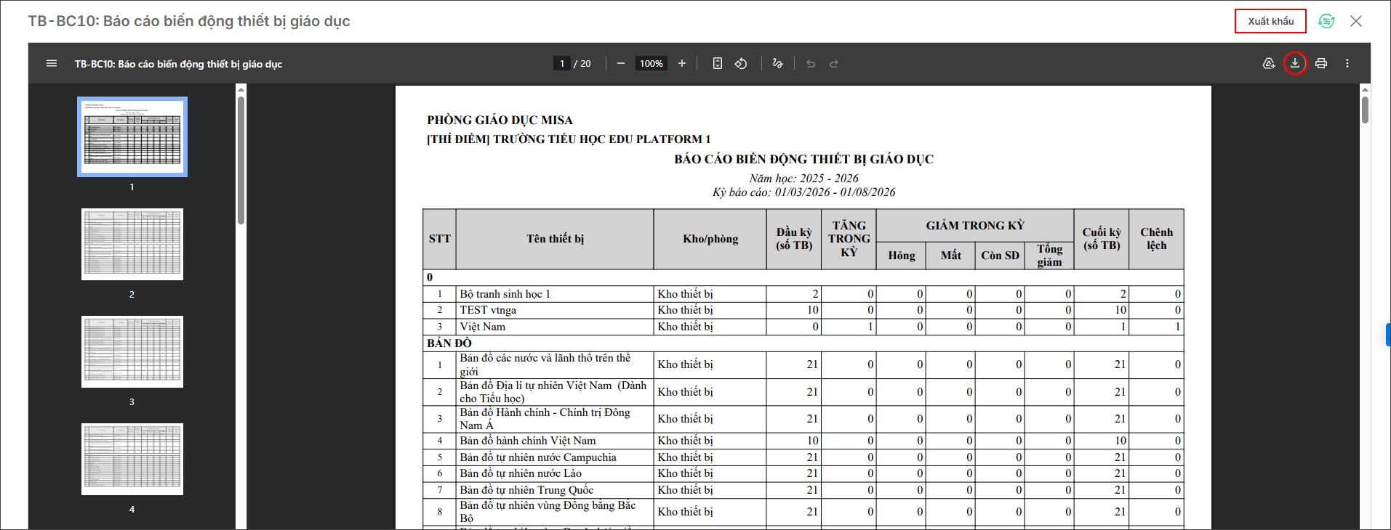The width and height of the screenshot is (1391, 530).
Task: Click the undo icon in PDF toolbar
Action: [811, 64]
